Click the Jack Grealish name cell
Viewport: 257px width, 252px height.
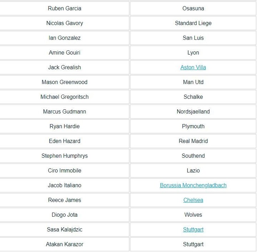pos(65,67)
